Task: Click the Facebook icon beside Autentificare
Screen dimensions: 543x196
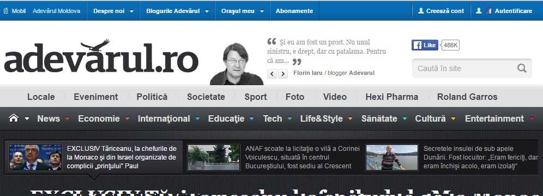Action: tap(490, 11)
